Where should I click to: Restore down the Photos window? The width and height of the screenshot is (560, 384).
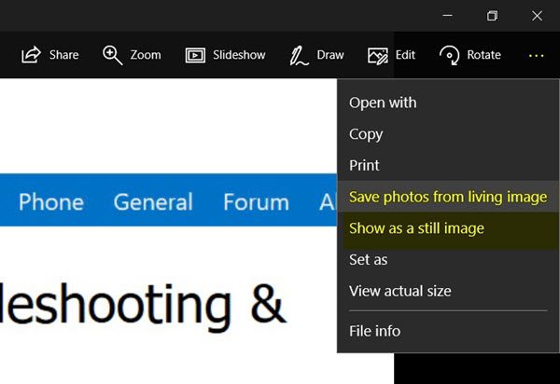tap(492, 16)
